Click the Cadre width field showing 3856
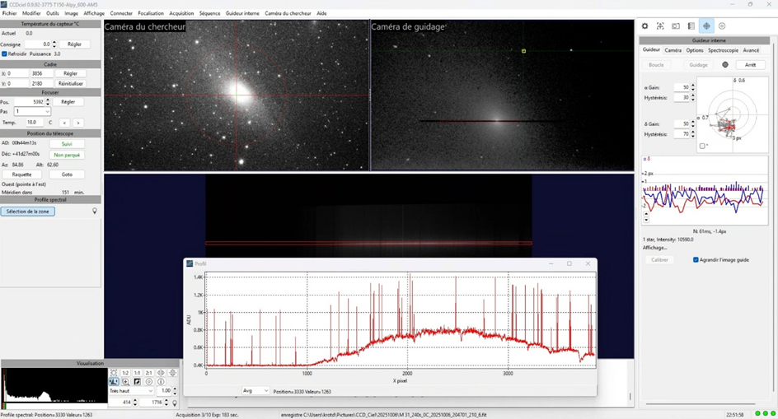Viewport: 778px width, 419px height. (x=42, y=73)
